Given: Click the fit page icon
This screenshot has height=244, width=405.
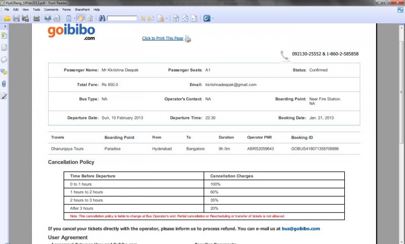Looking at the screenshot, I should [185, 18].
